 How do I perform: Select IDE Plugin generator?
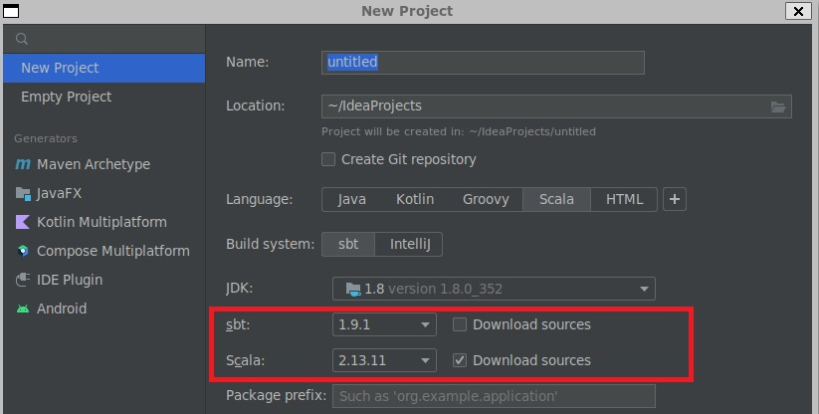coord(103,280)
